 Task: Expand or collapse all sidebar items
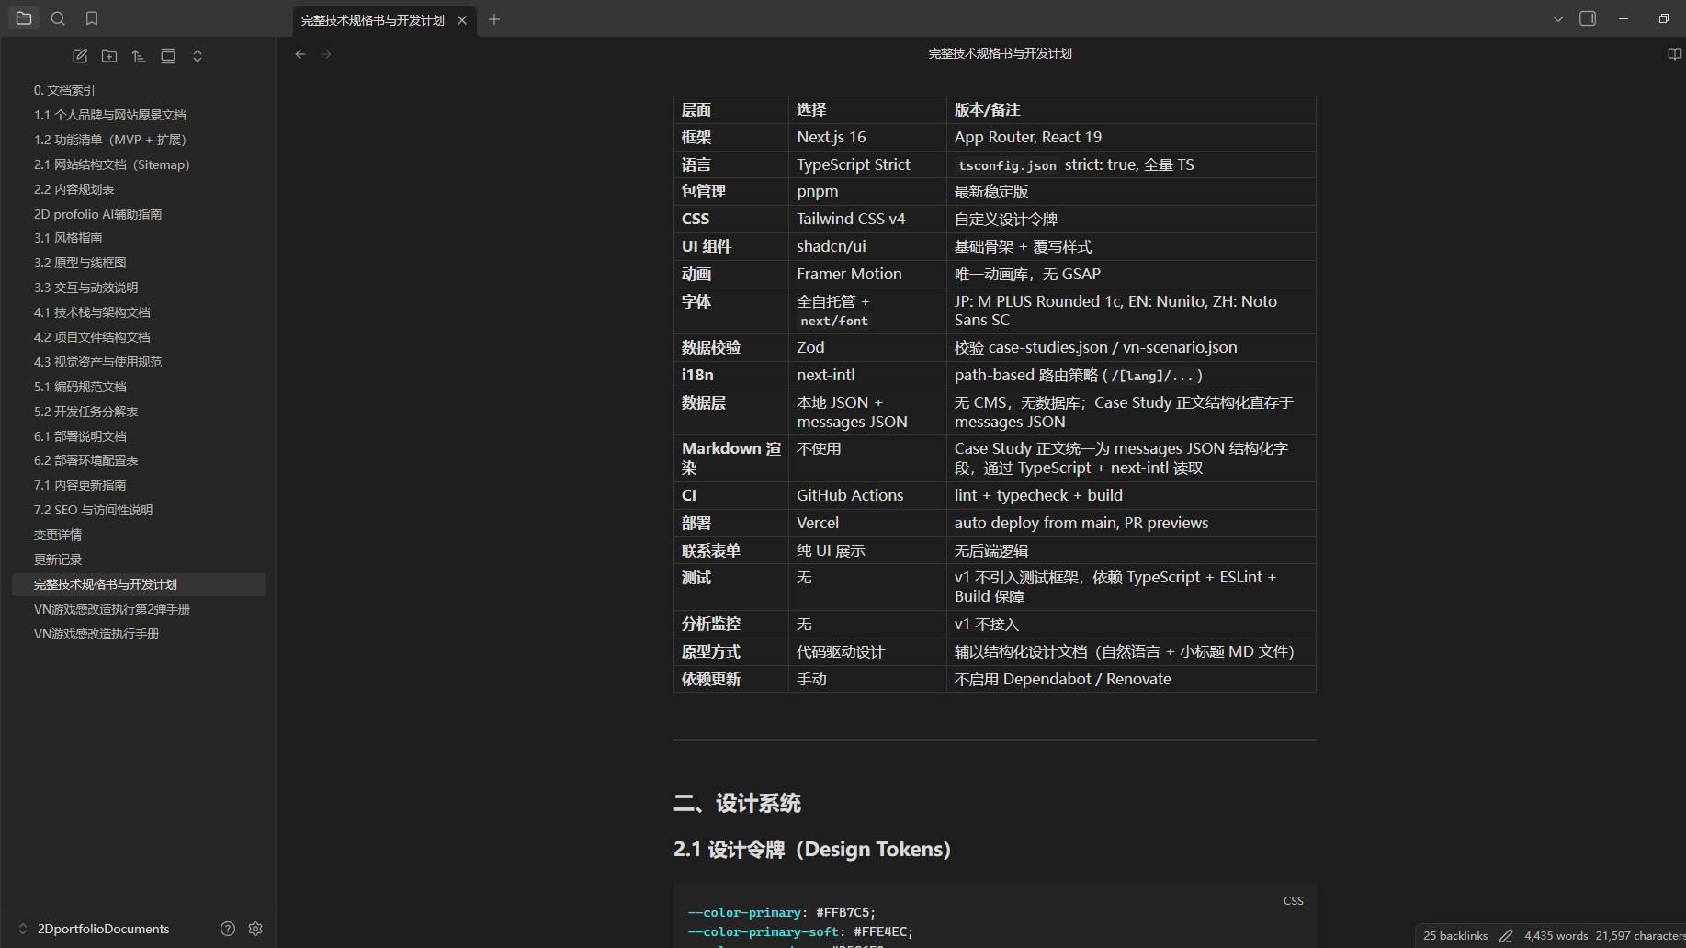coord(198,56)
